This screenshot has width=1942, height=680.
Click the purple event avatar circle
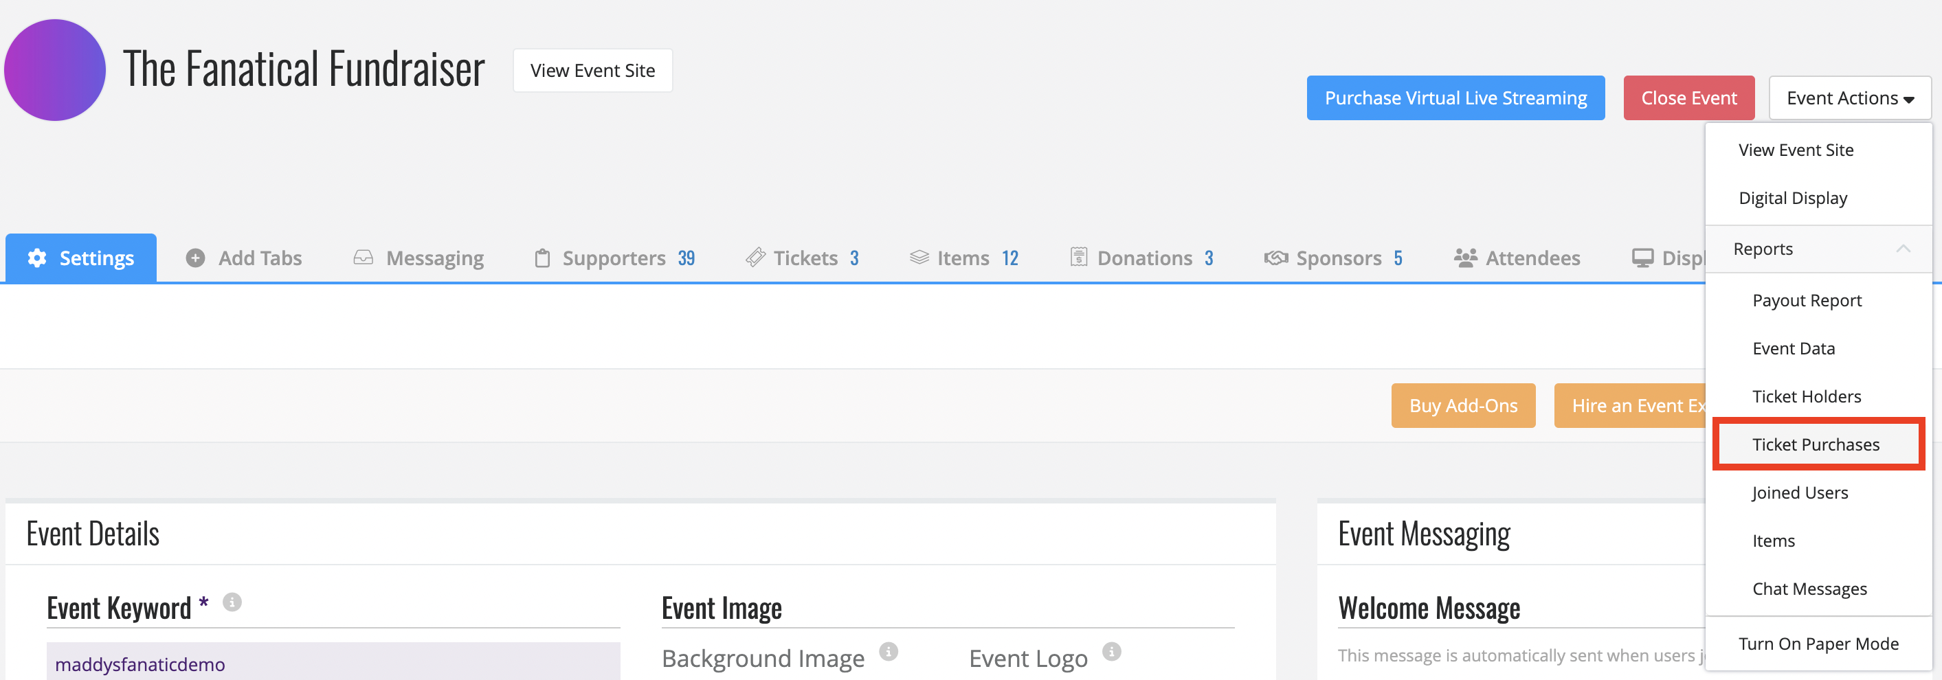pyautogui.click(x=55, y=70)
